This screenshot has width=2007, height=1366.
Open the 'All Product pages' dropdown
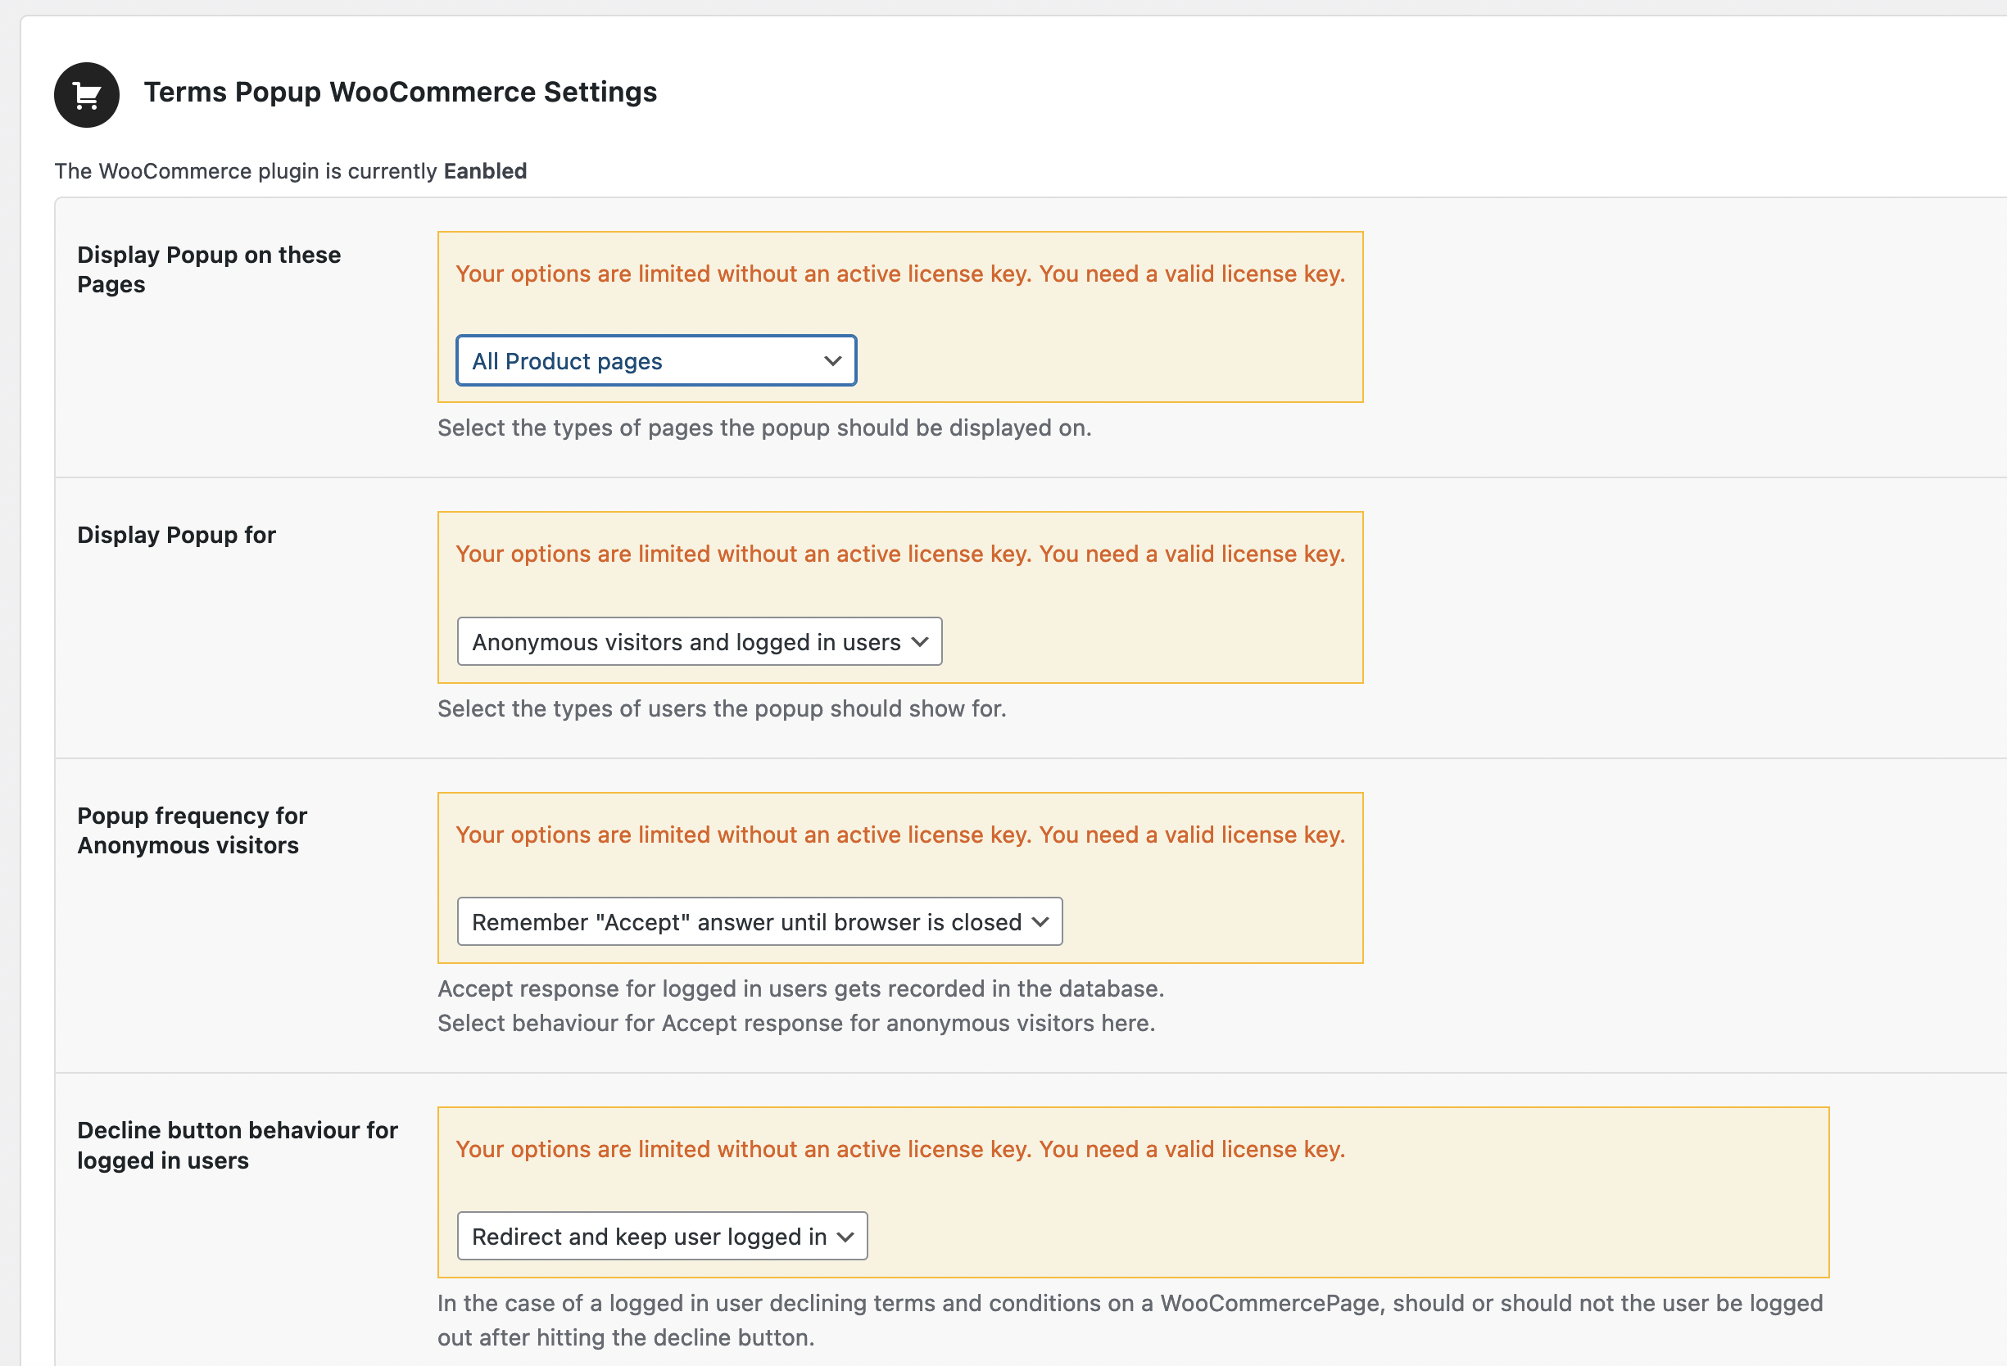pyautogui.click(x=656, y=360)
